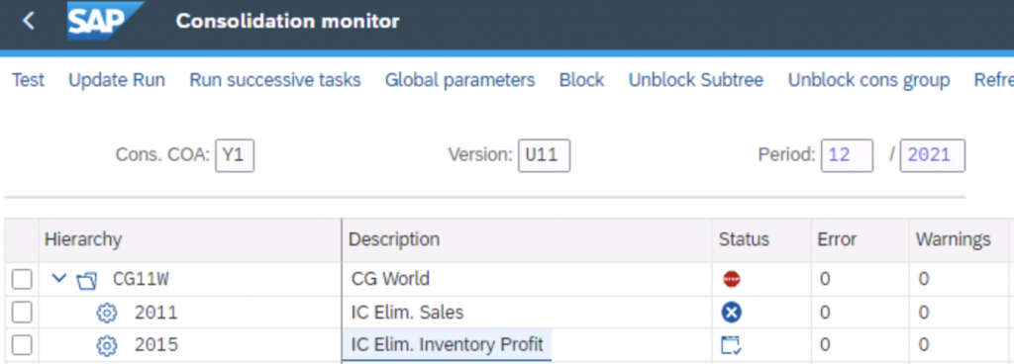
Task: Tick the checkbox for the CG11W row
Action: pyautogui.click(x=22, y=280)
